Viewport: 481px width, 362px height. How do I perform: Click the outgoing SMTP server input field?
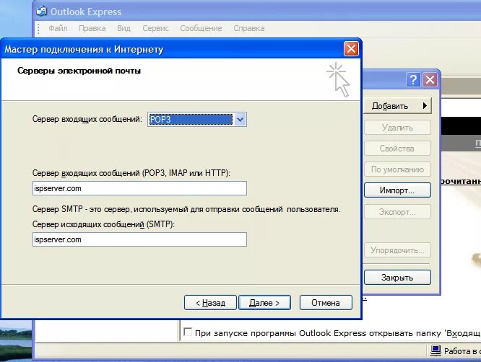139,239
